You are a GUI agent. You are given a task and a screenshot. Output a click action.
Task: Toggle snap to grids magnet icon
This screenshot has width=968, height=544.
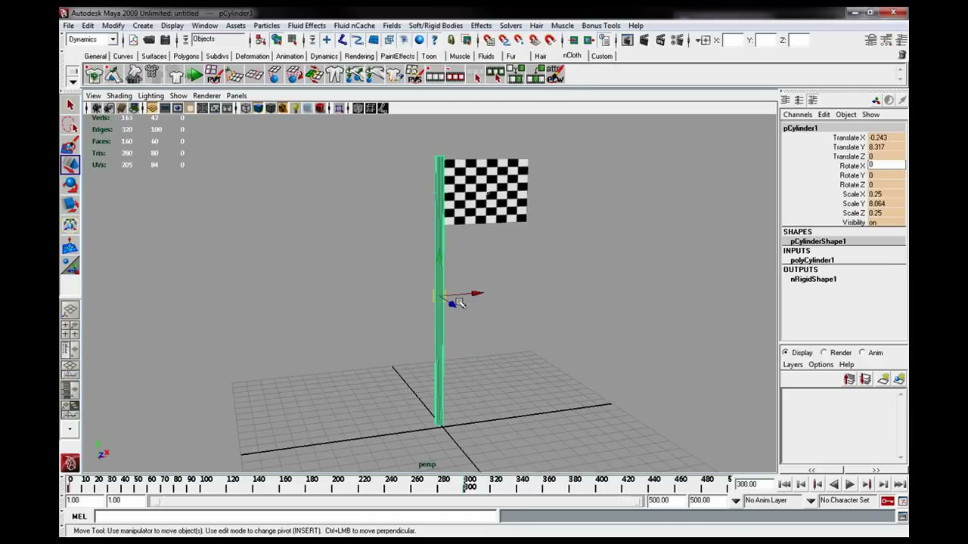pos(488,40)
